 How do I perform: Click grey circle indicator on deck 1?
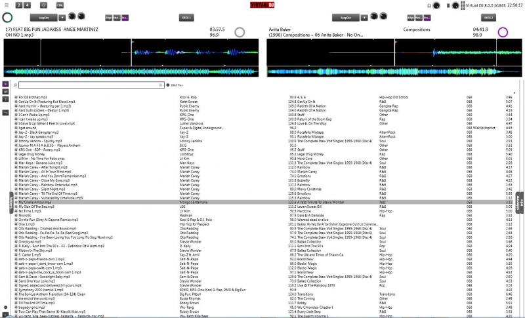click(x=240, y=32)
